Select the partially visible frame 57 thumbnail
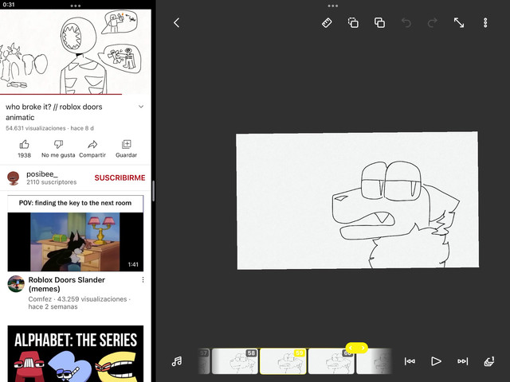 (204, 361)
